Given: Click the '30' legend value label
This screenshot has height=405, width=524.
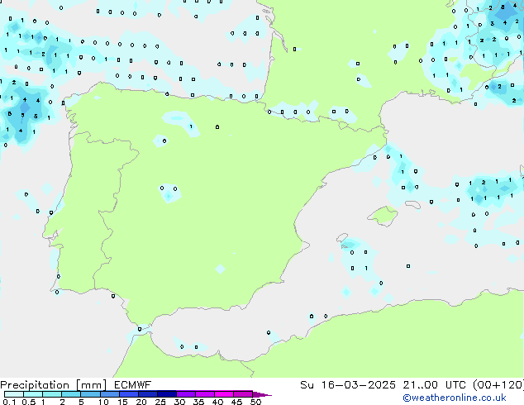Looking at the screenshot, I should tap(179, 402).
